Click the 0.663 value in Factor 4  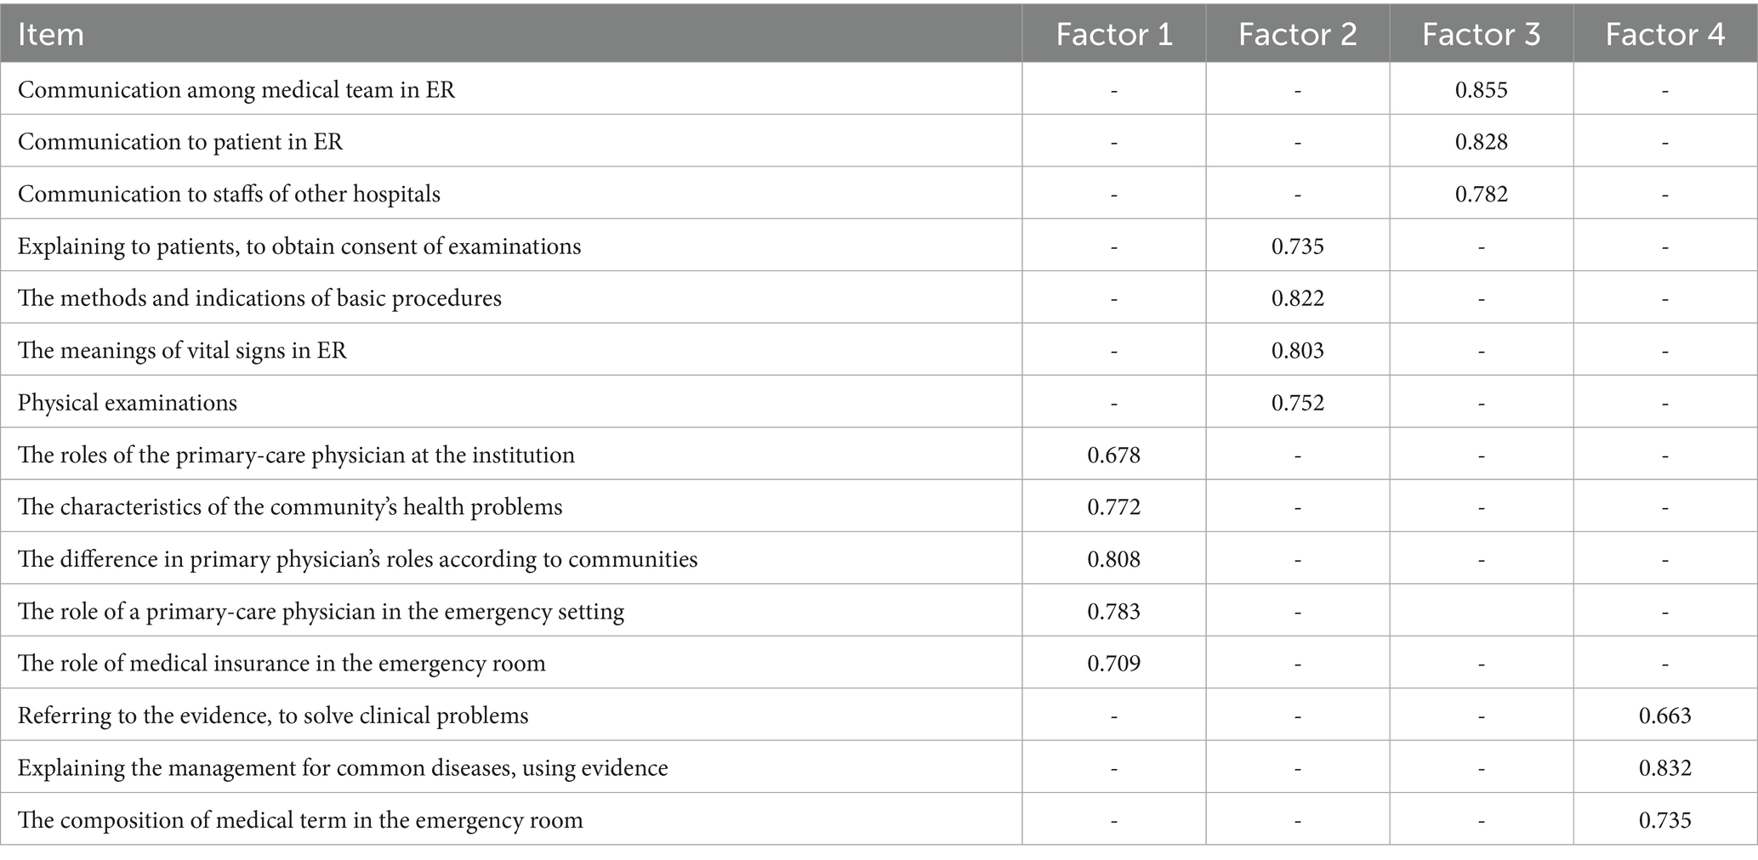point(1664,716)
